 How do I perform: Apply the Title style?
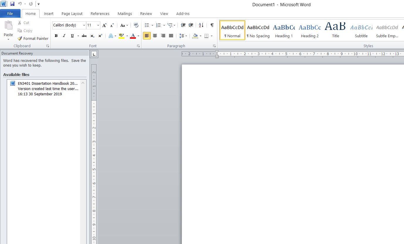click(336, 30)
